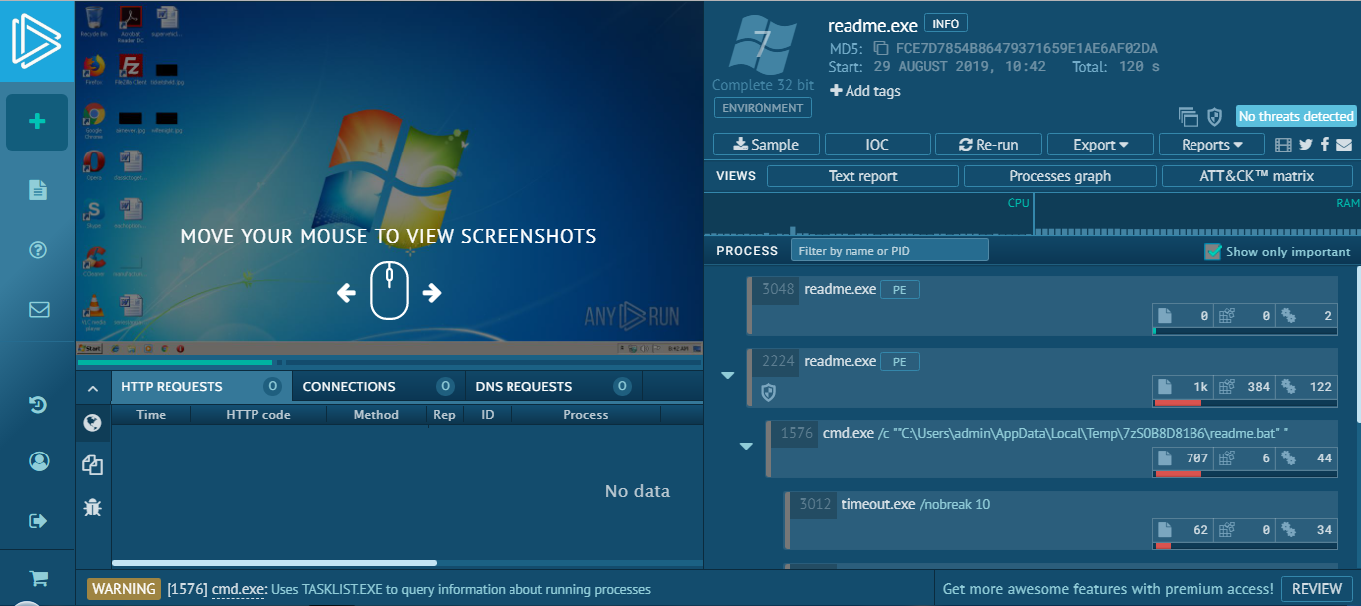
Task: Click the Method column header
Action: 376,414
